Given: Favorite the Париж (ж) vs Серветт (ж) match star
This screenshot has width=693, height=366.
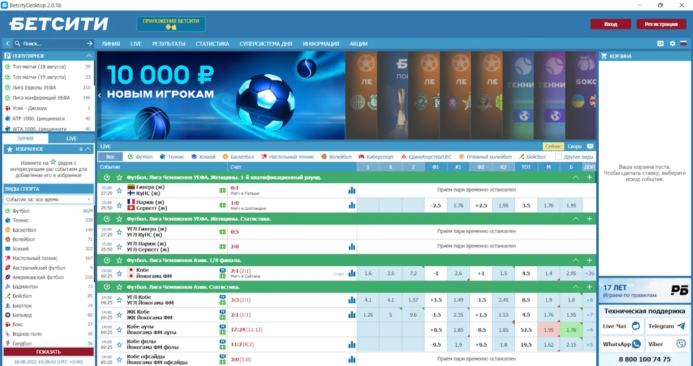Looking at the screenshot, I should (x=119, y=205).
